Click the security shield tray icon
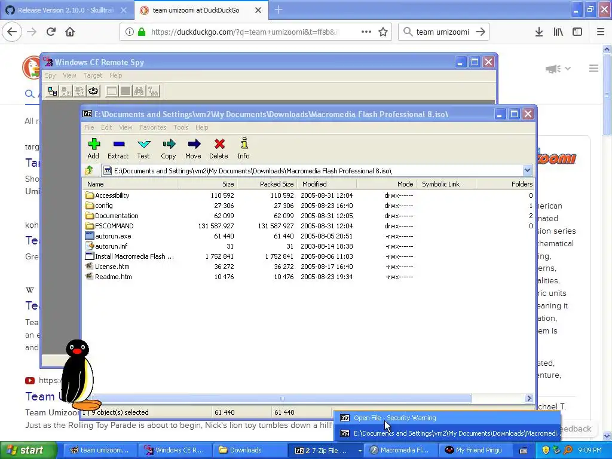 (x=546, y=450)
